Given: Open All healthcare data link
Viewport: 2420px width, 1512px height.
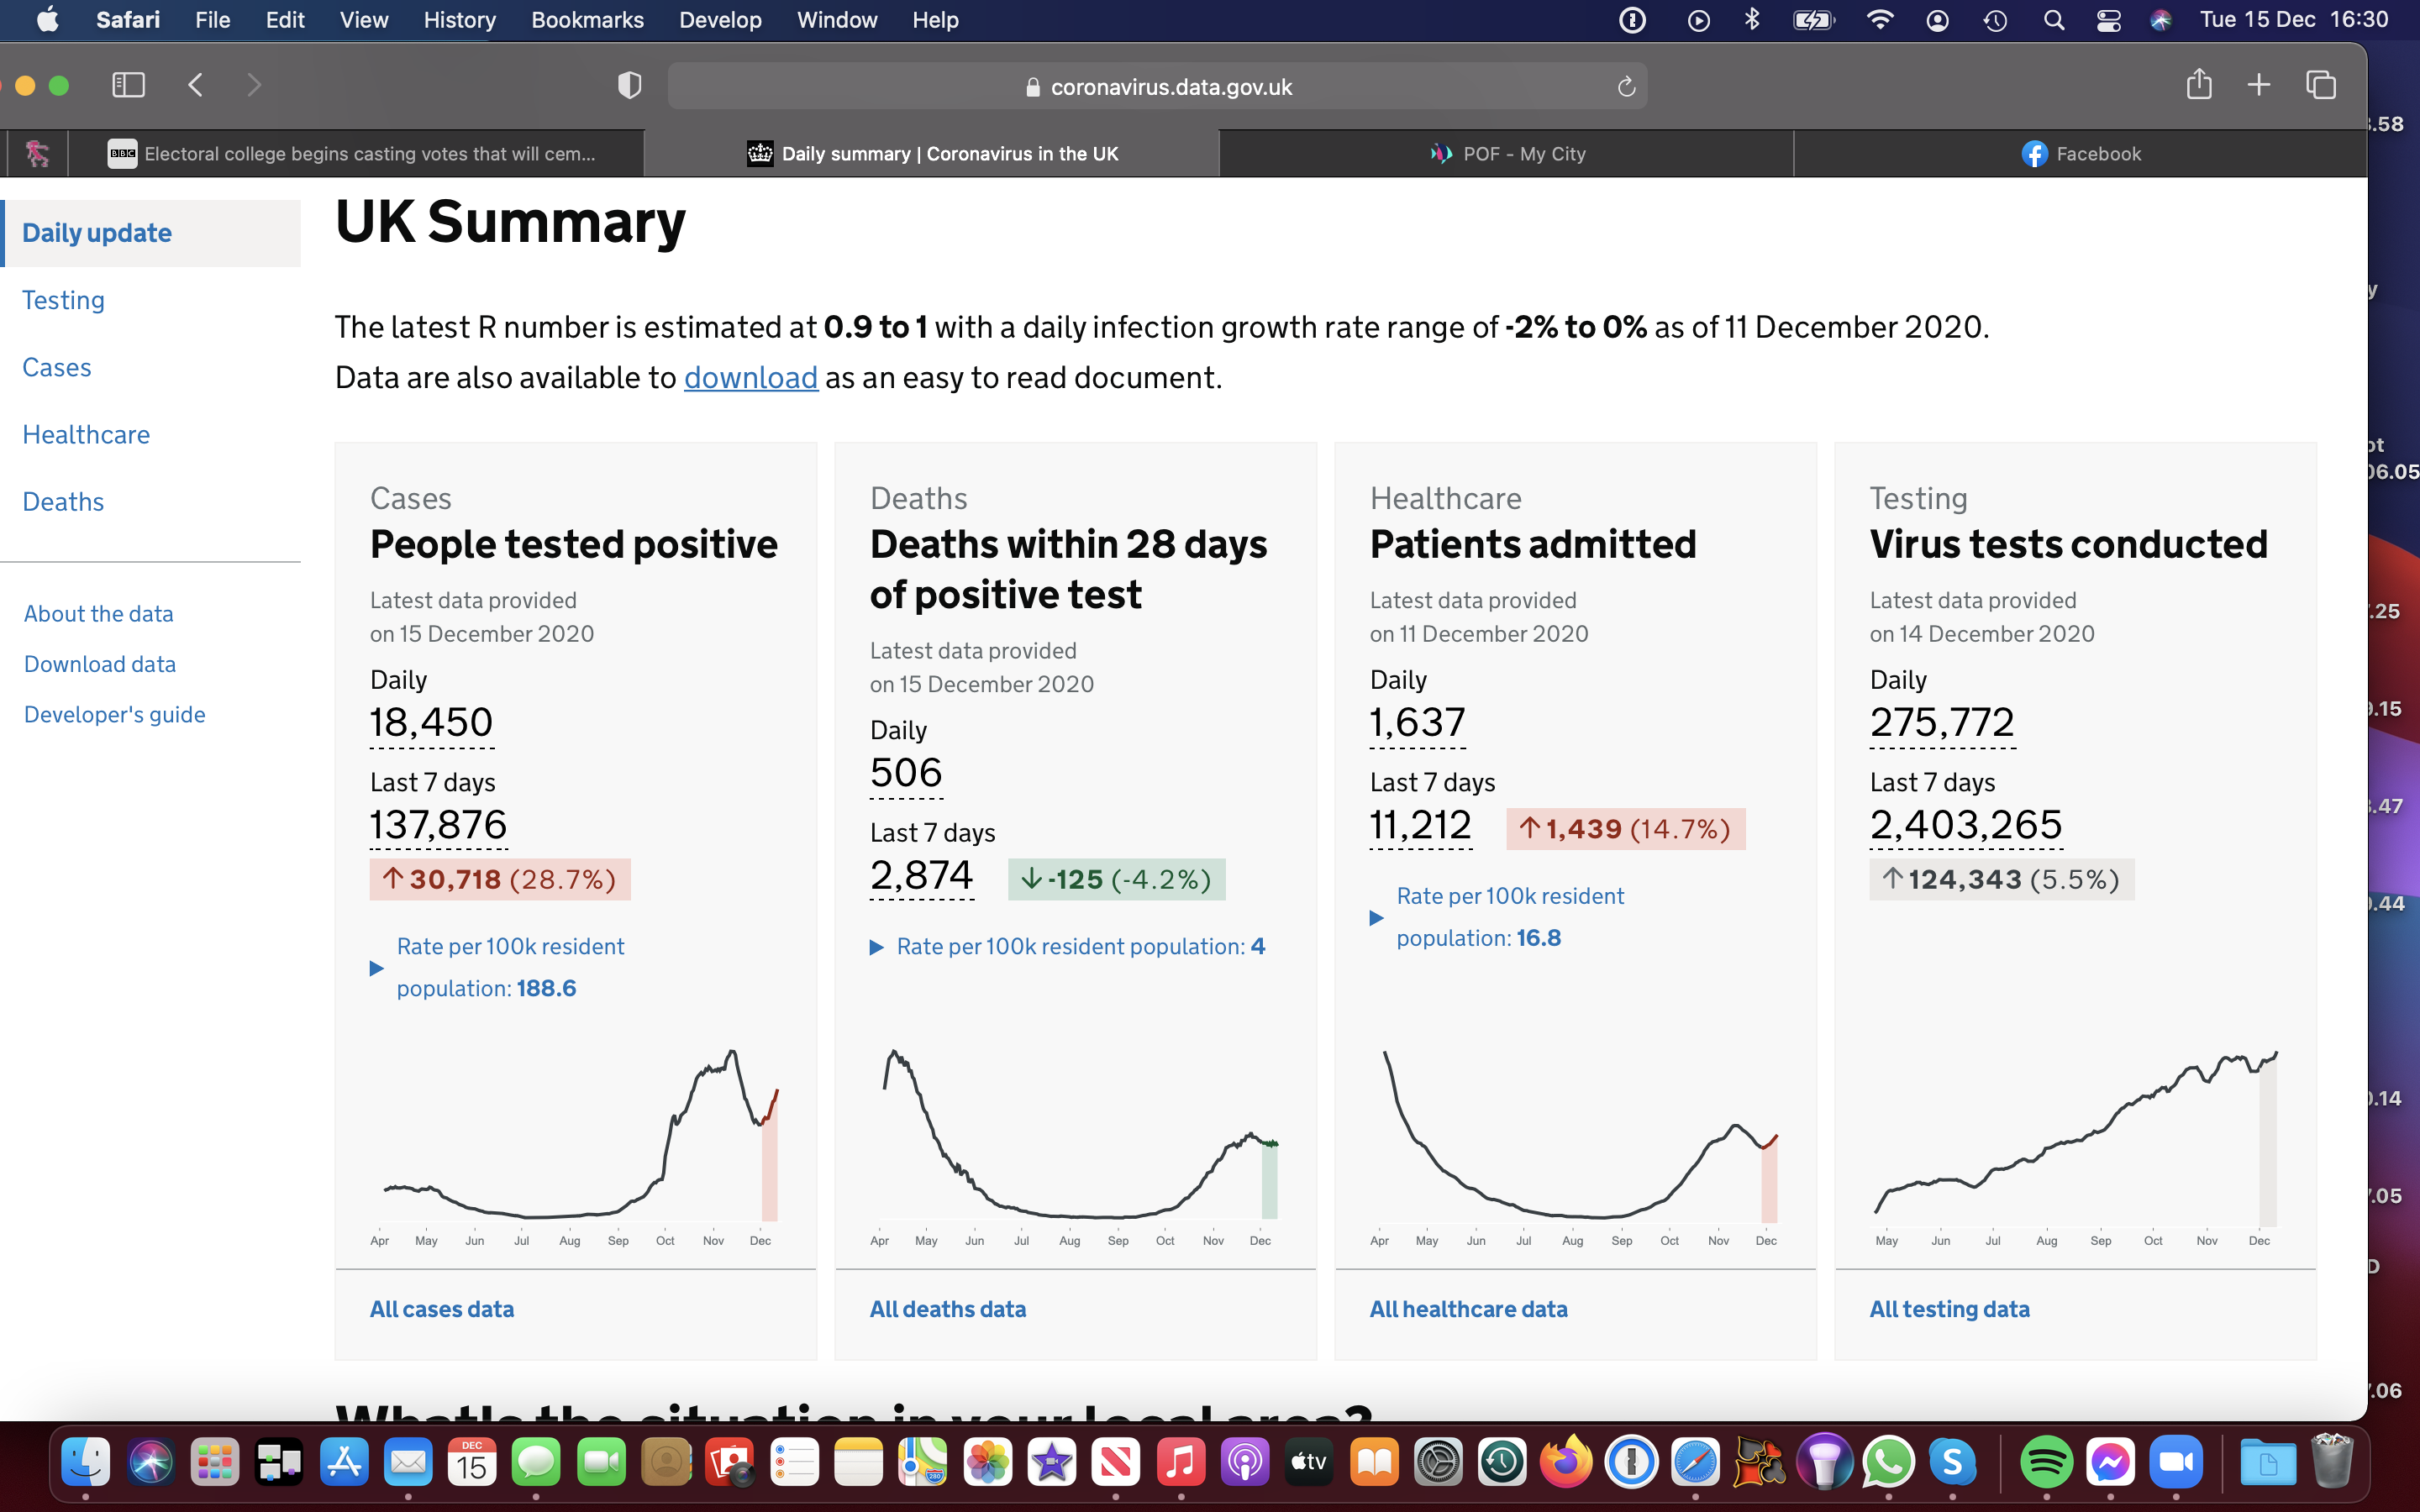Looking at the screenshot, I should (1468, 1309).
